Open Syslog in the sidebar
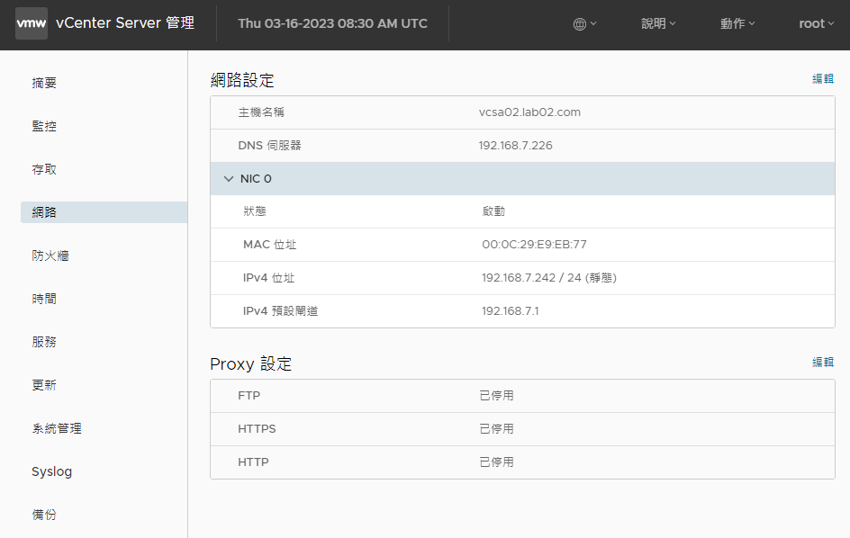 [x=52, y=472]
